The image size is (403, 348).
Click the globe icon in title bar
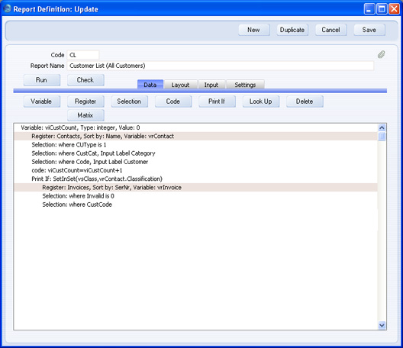[x=7, y=8]
